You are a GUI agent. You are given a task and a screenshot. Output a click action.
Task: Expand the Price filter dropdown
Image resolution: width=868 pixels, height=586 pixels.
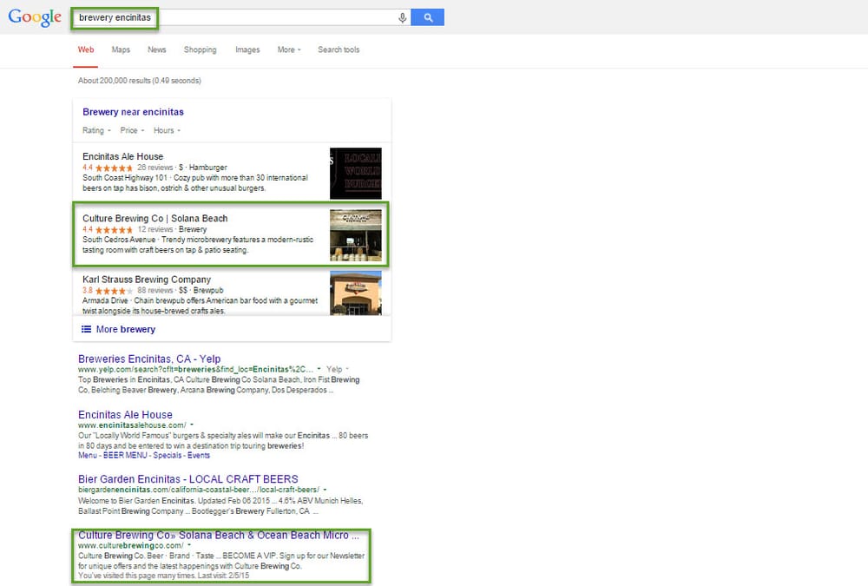132,131
